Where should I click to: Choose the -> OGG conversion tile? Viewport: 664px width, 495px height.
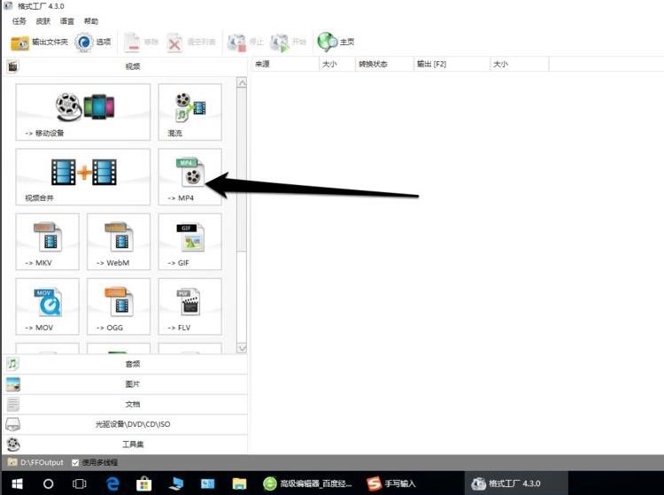[119, 306]
